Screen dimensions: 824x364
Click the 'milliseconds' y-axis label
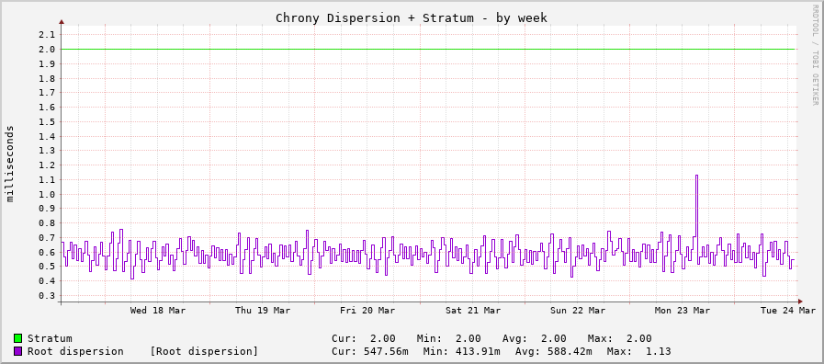10,164
